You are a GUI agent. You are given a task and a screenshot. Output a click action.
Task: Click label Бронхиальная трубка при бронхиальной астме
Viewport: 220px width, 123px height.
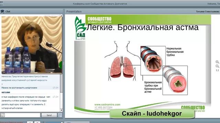[153, 87]
